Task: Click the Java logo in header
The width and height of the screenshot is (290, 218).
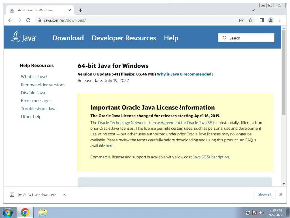Action: pyautogui.click(x=24, y=36)
